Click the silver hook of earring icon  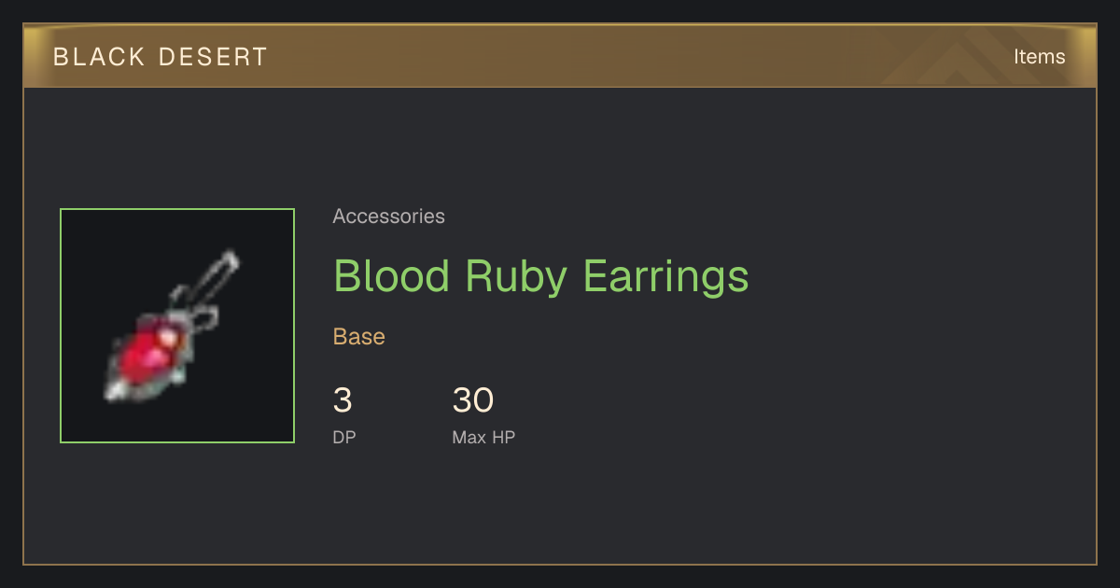[x=208, y=285]
